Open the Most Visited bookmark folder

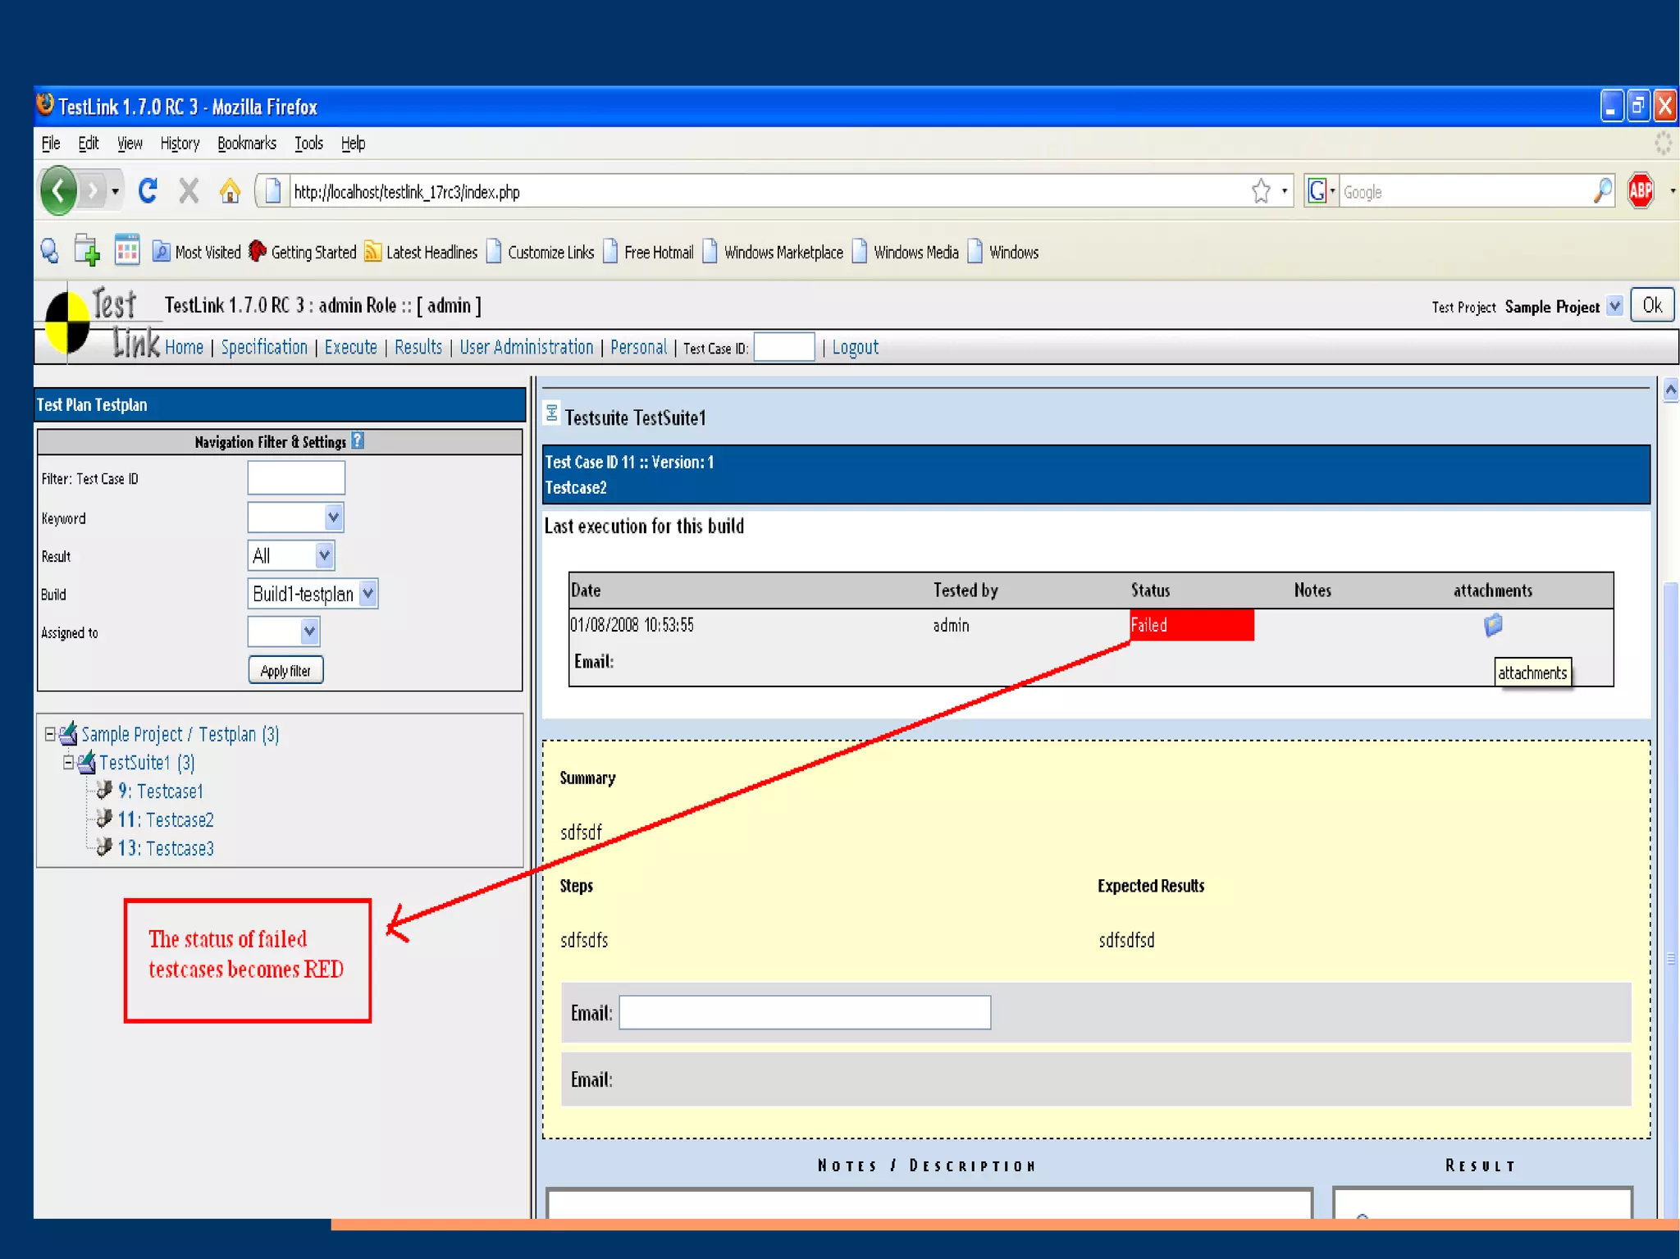[x=197, y=252]
